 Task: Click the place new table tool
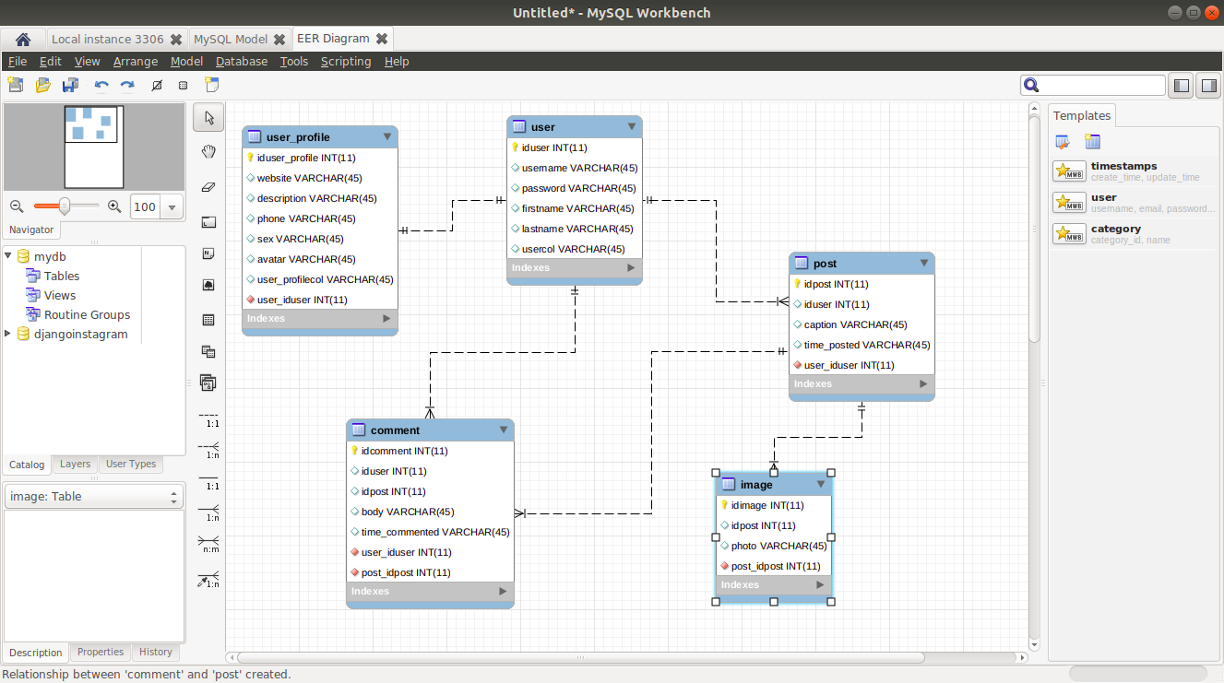208,320
